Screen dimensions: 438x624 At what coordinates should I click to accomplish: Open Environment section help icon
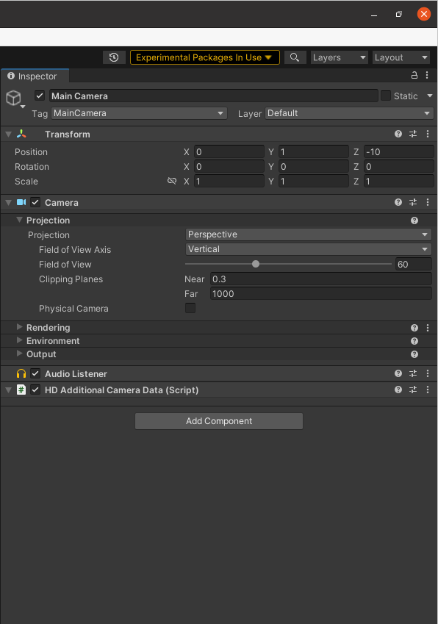[x=414, y=341]
